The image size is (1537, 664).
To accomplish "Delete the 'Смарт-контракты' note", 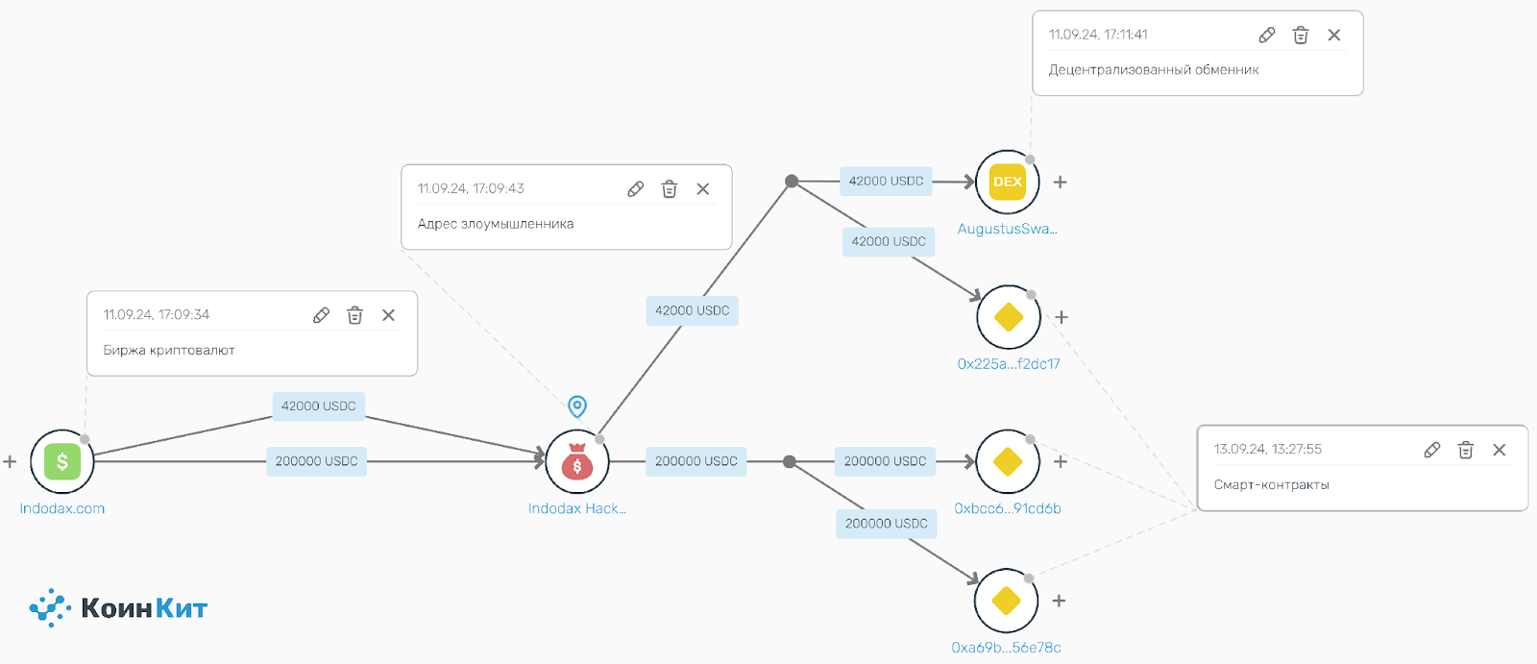I will [1466, 450].
